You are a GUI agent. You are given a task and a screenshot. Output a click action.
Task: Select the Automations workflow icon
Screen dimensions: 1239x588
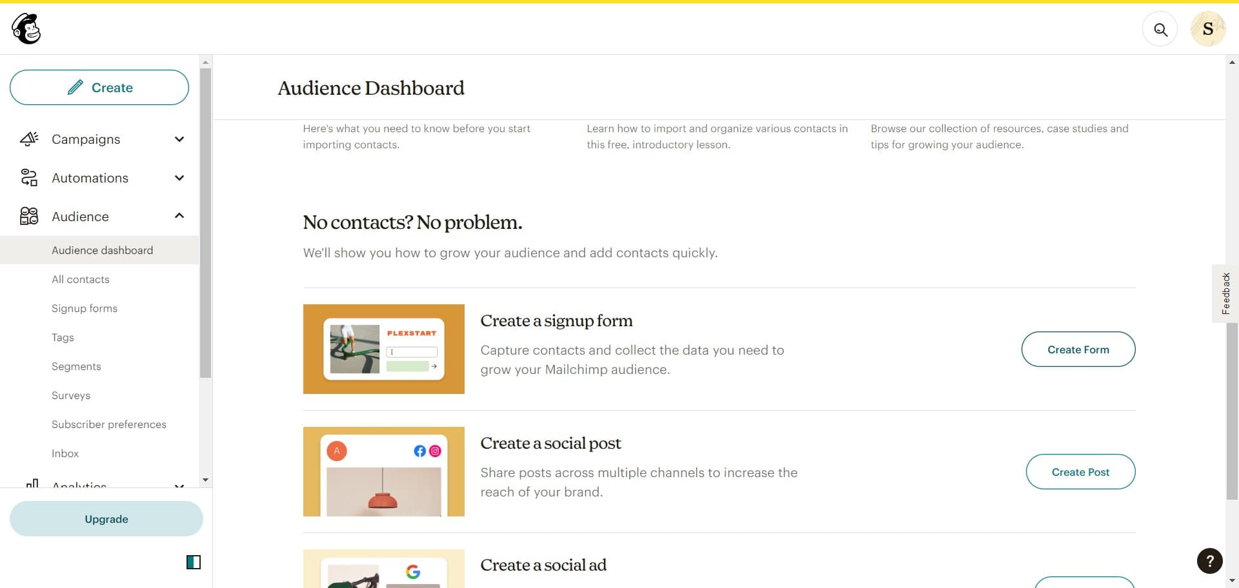(x=28, y=177)
